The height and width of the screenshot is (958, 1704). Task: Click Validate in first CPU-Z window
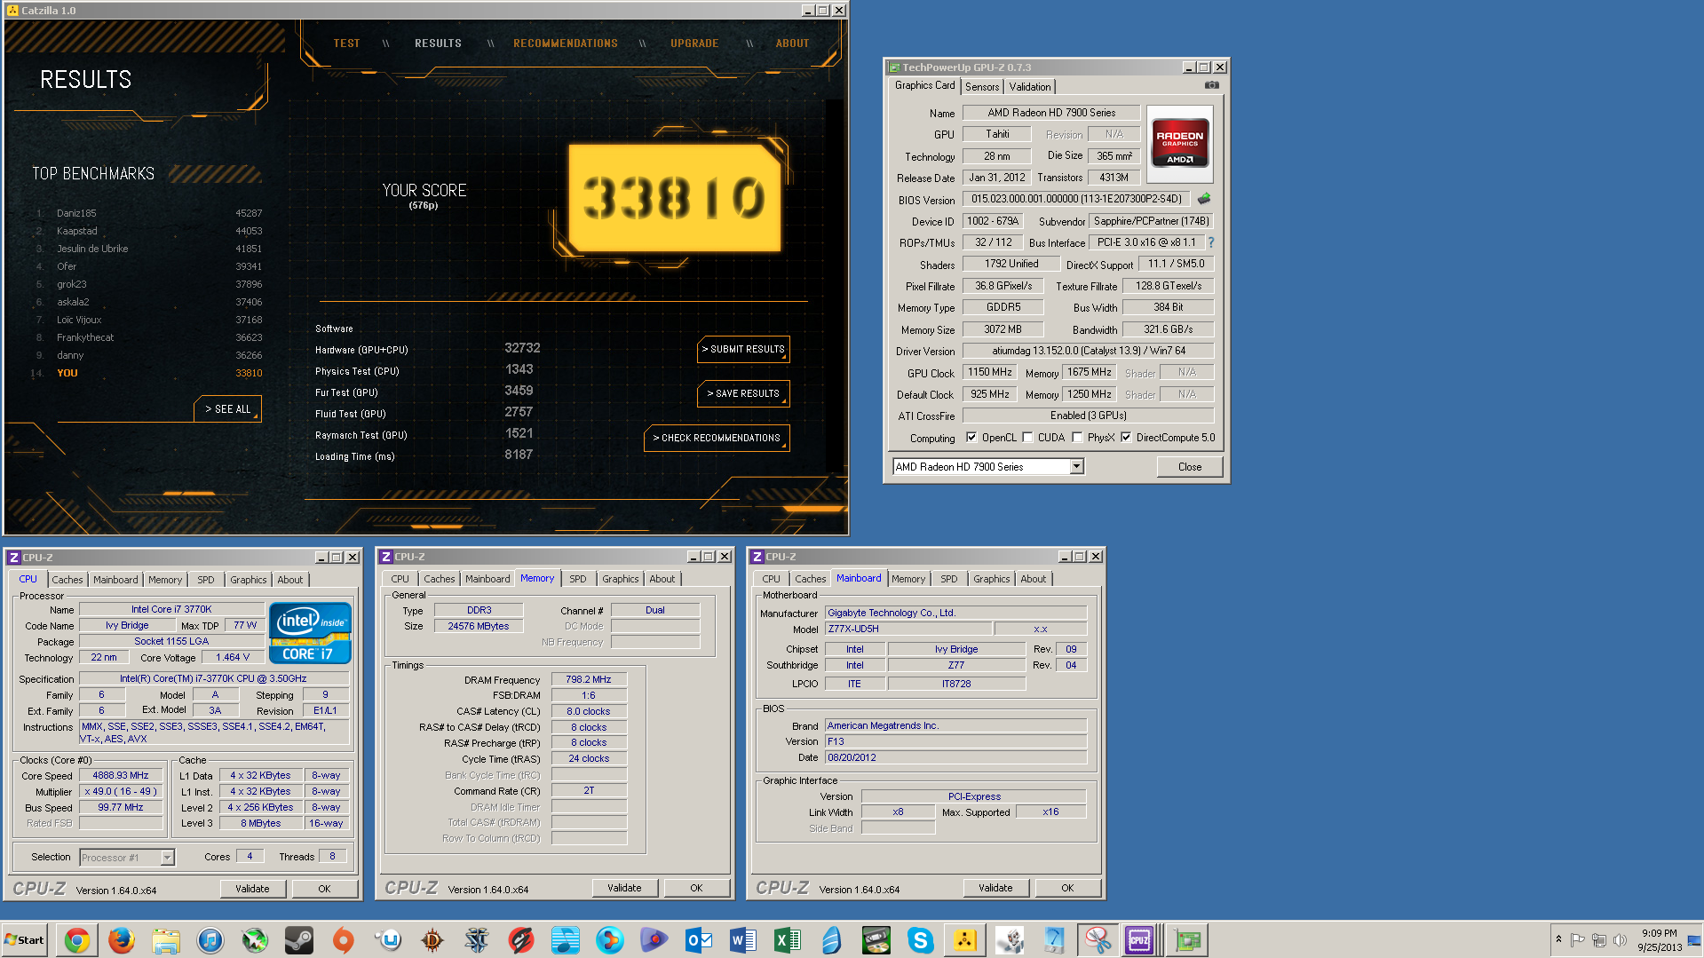pyautogui.click(x=252, y=889)
